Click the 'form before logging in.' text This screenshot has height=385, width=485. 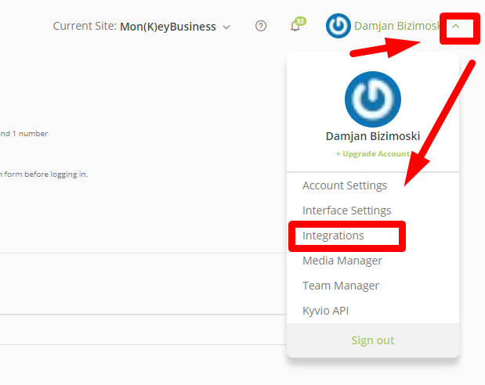45,175
